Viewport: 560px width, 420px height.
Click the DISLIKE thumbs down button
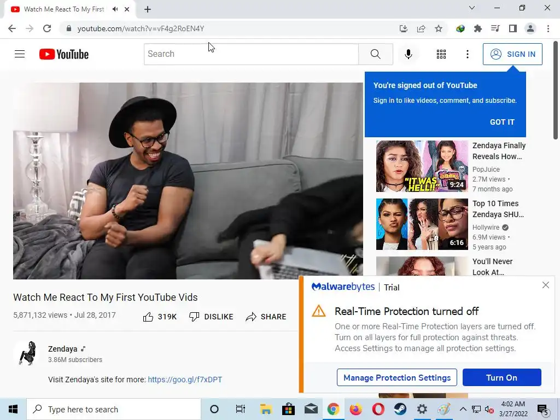click(x=211, y=317)
